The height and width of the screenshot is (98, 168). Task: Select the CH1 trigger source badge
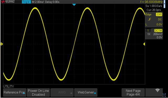click(x=159, y=15)
